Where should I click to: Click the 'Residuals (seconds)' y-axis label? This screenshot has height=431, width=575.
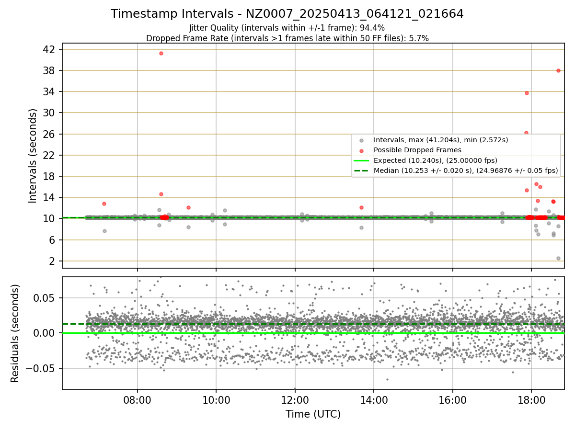(15, 333)
